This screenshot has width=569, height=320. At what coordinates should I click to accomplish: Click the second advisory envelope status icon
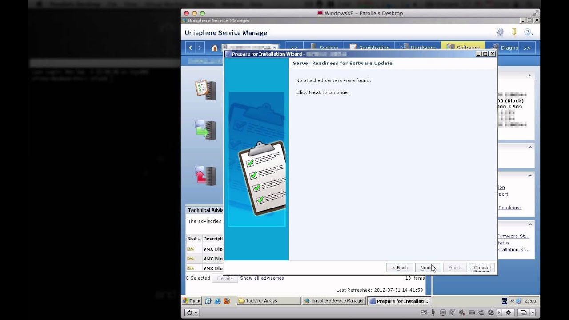(x=191, y=259)
